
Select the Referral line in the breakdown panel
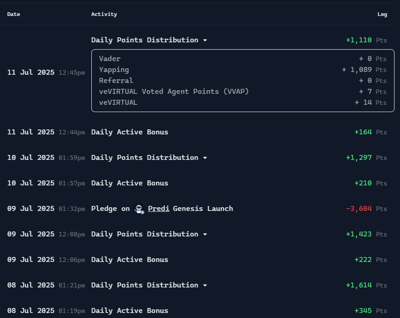116,81
